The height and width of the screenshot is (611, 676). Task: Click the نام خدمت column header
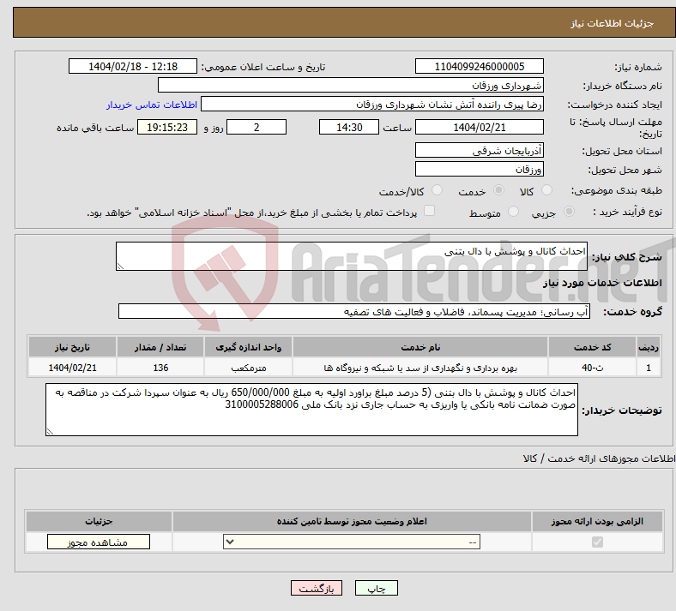(x=420, y=347)
